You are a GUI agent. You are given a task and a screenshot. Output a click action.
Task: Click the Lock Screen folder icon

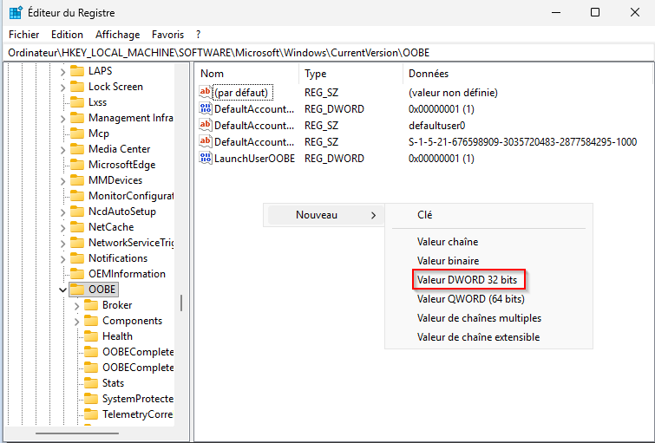click(76, 87)
